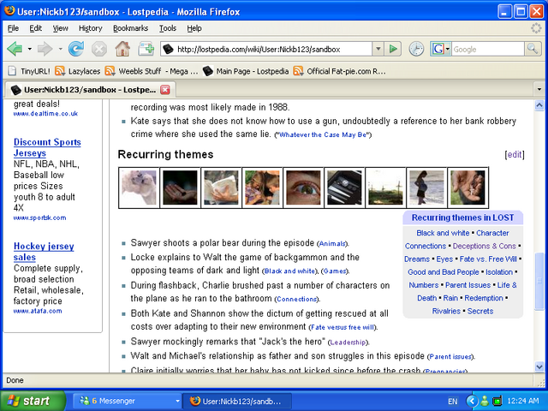Open Official Fat-pie.com feed bookmark
Image resolution: width=548 pixels, height=411 pixels.
[339, 71]
